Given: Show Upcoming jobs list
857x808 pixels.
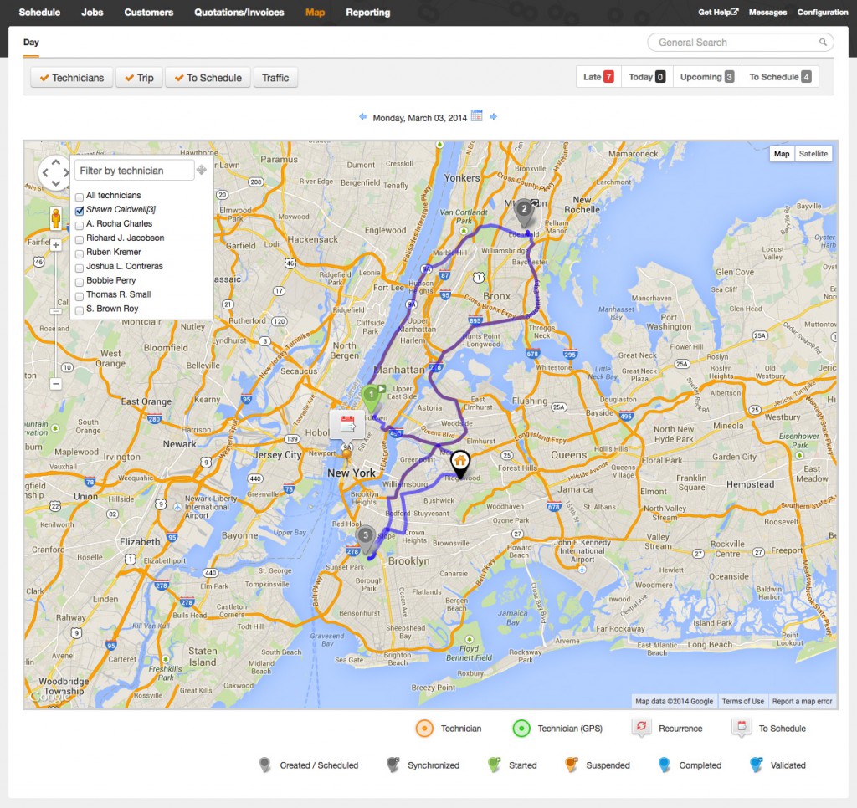Looking at the screenshot, I should (707, 76).
